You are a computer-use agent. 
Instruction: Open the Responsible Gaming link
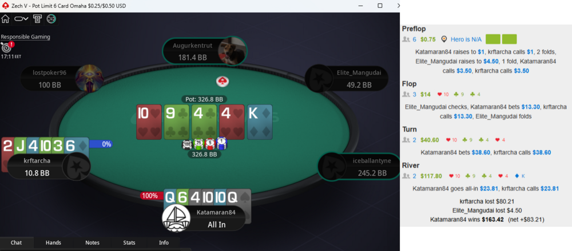click(x=25, y=37)
